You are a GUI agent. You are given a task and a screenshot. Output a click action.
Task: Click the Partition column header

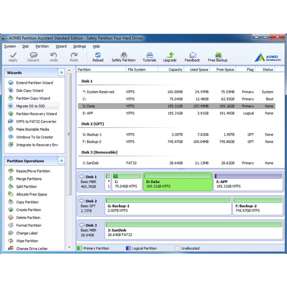pyautogui.click(x=101, y=70)
